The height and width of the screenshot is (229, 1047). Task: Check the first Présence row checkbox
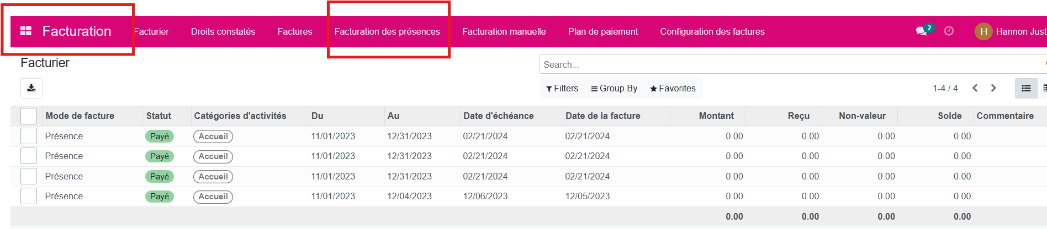point(29,136)
